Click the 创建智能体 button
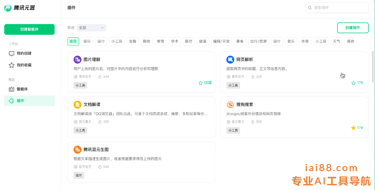 pos(29,29)
